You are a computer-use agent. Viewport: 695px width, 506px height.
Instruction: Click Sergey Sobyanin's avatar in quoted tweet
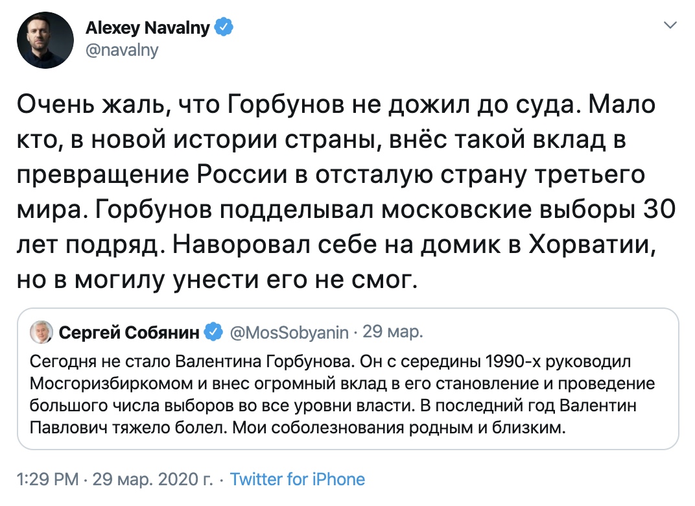pyautogui.click(x=41, y=331)
